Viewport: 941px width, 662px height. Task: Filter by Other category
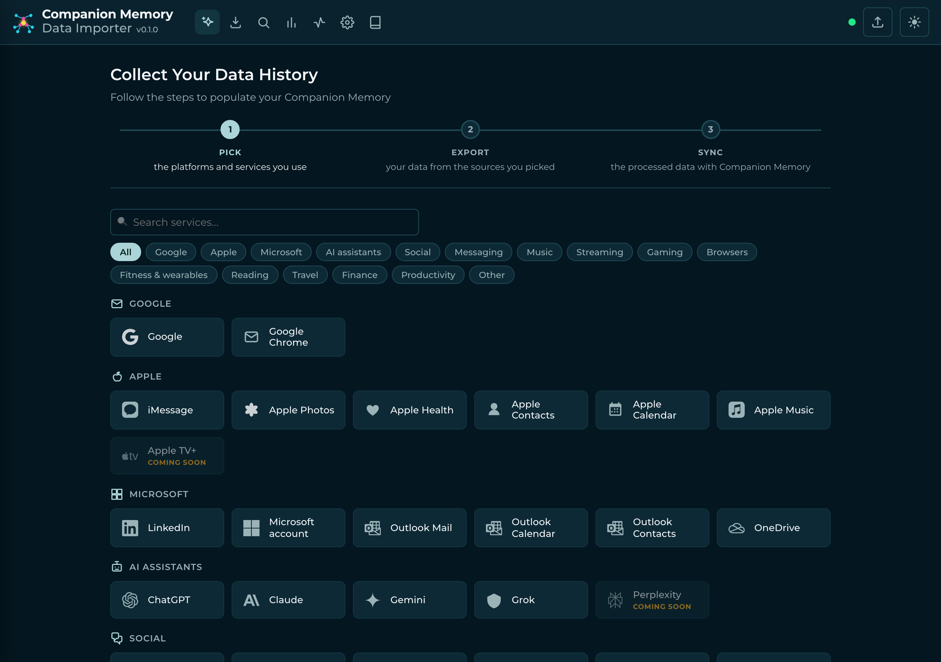[x=491, y=275]
